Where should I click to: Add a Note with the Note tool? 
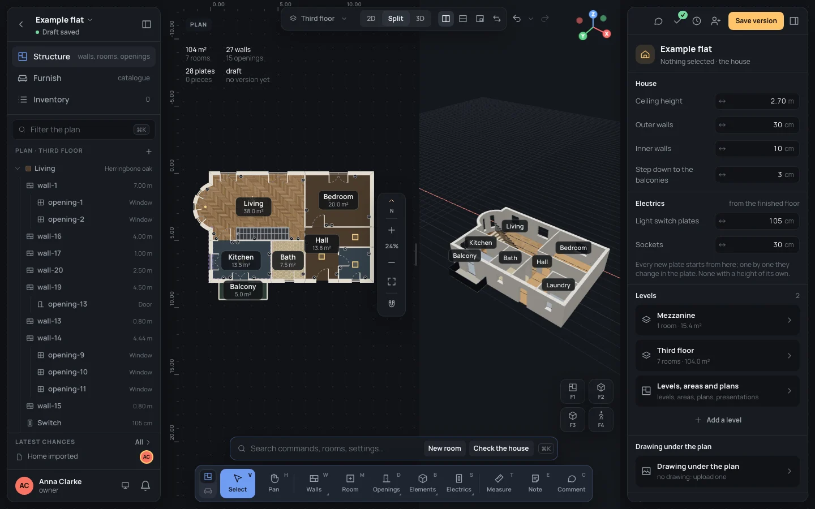(x=535, y=483)
